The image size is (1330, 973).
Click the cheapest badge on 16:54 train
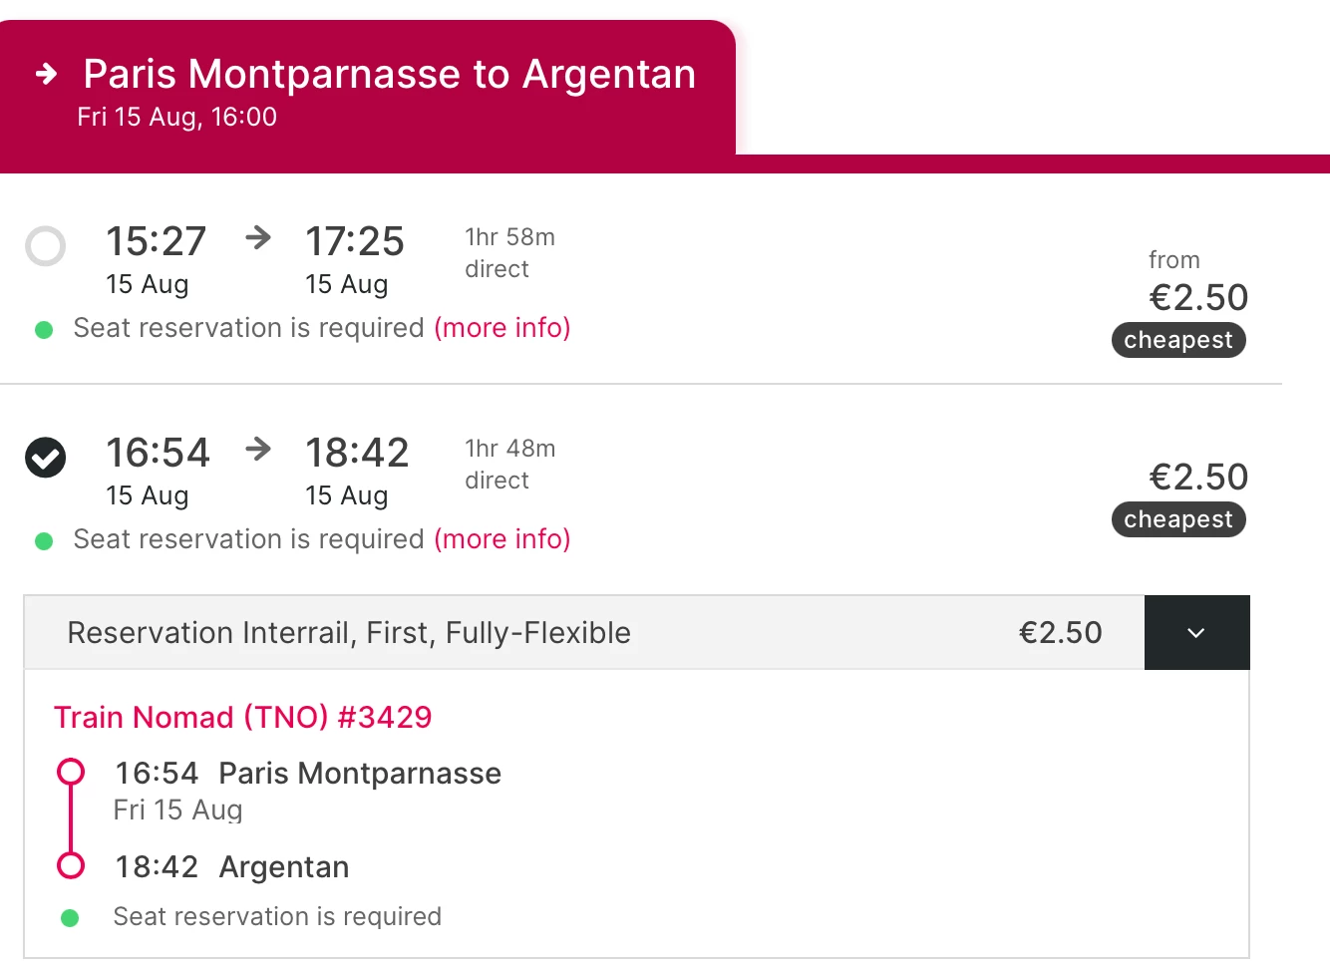pos(1178,519)
